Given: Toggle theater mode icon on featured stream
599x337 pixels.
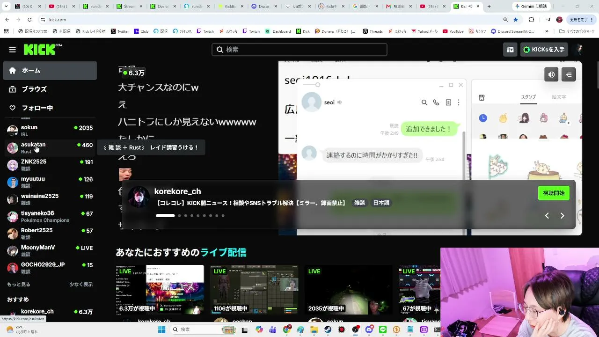Looking at the screenshot, I should 569,74.
